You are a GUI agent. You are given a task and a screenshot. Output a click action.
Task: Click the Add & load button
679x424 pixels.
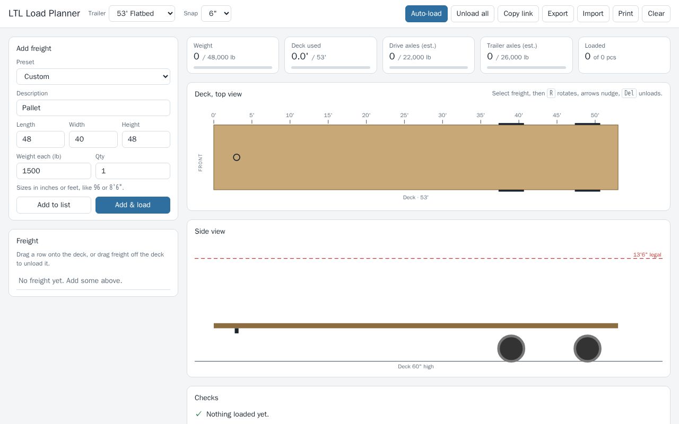tap(133, 205)
